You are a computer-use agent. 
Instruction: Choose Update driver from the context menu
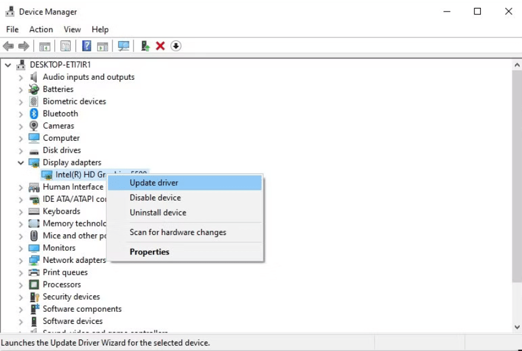153,182
